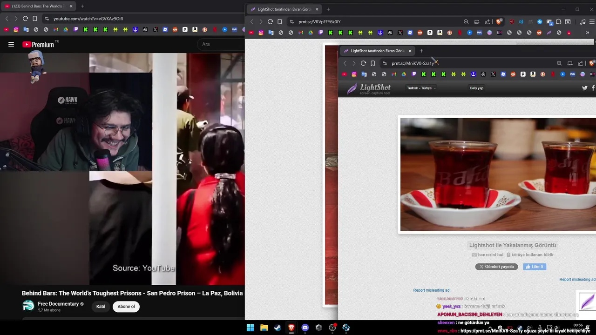Click the youtube.com/watch address bar

144,19
